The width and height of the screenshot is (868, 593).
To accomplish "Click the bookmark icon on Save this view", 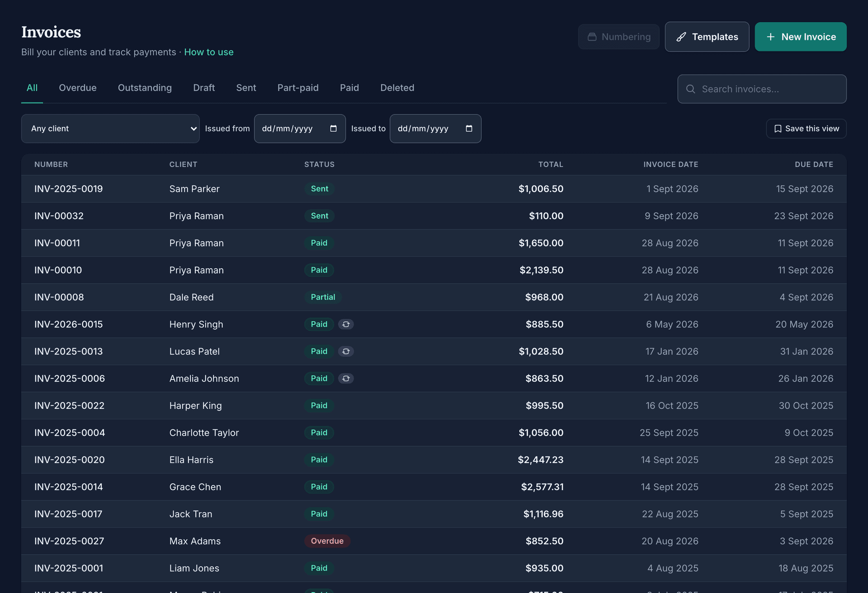I will coord(778,129).
